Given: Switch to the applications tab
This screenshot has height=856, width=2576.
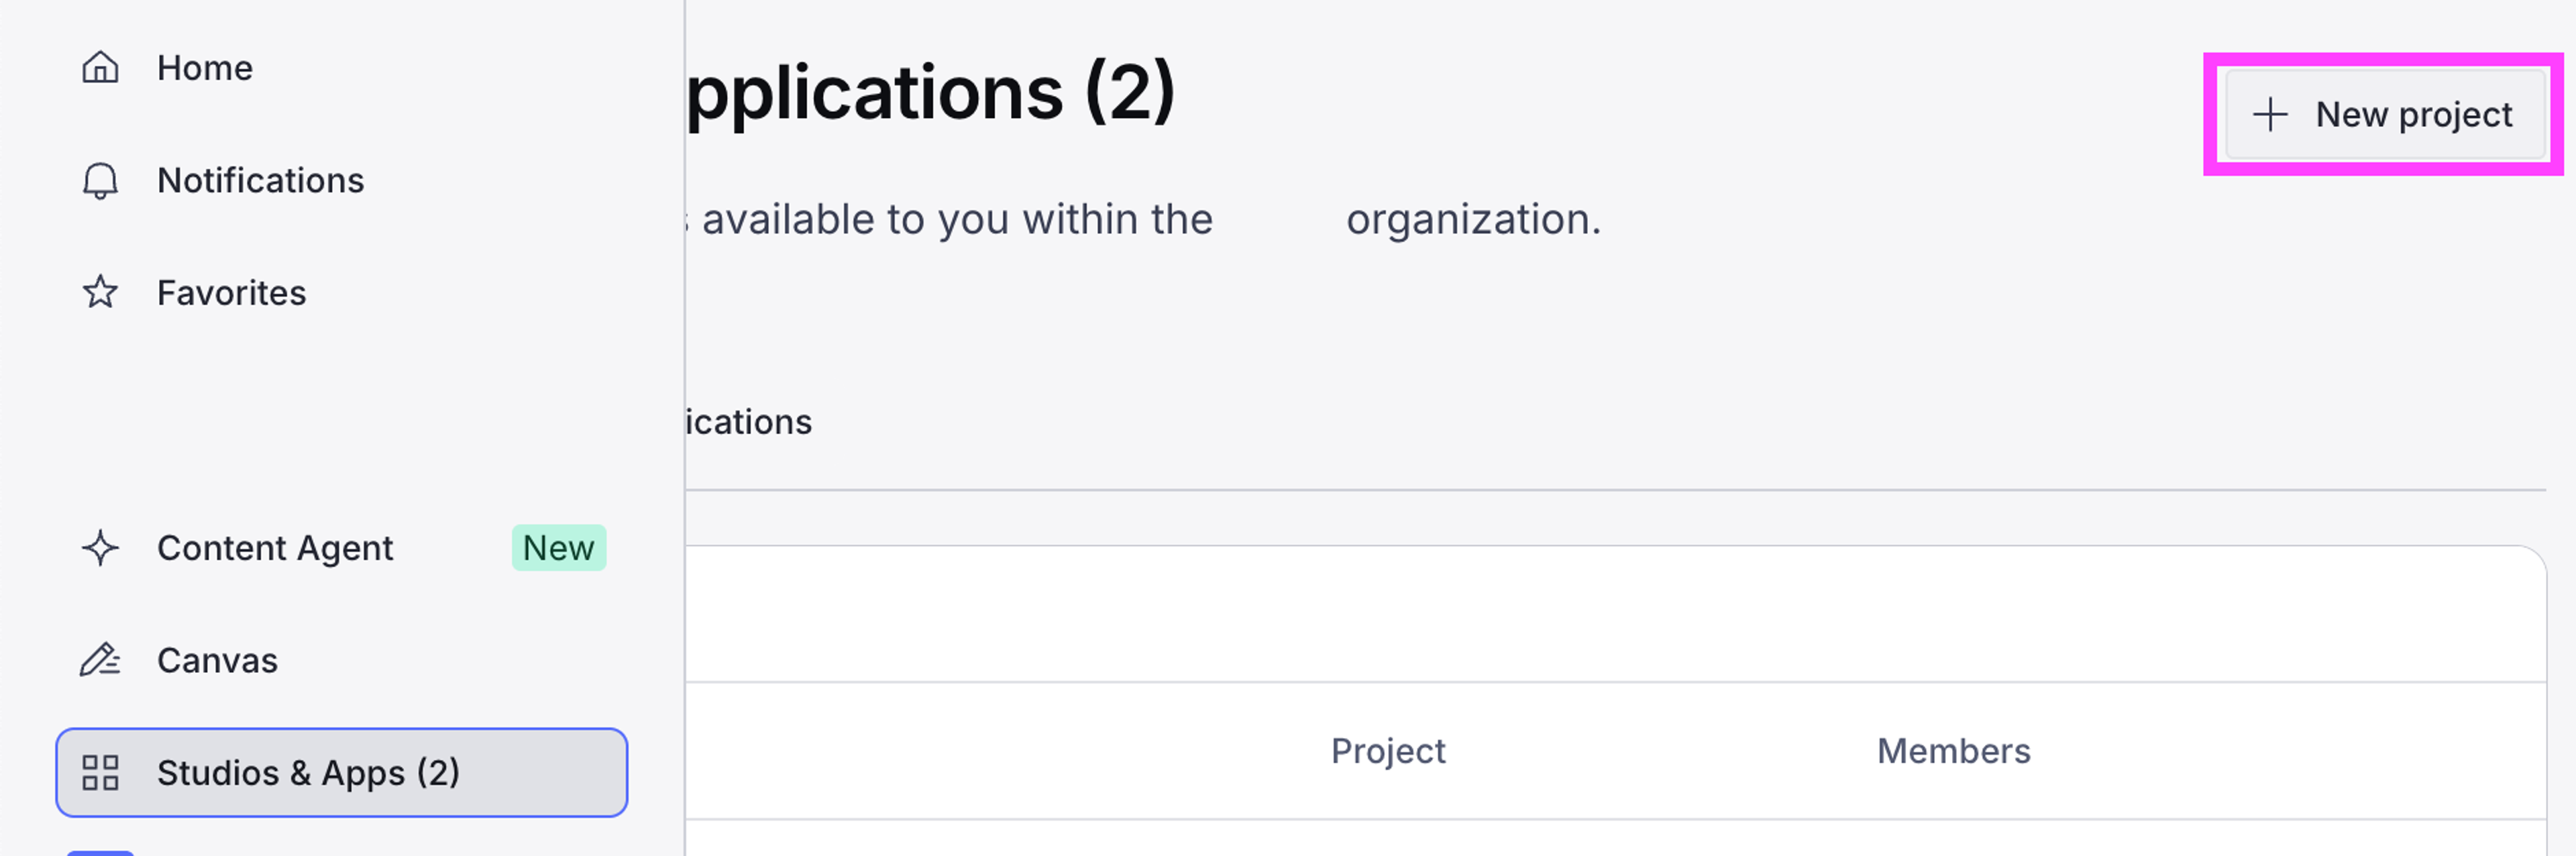Looking at the screenshot, I should point(749,422).
